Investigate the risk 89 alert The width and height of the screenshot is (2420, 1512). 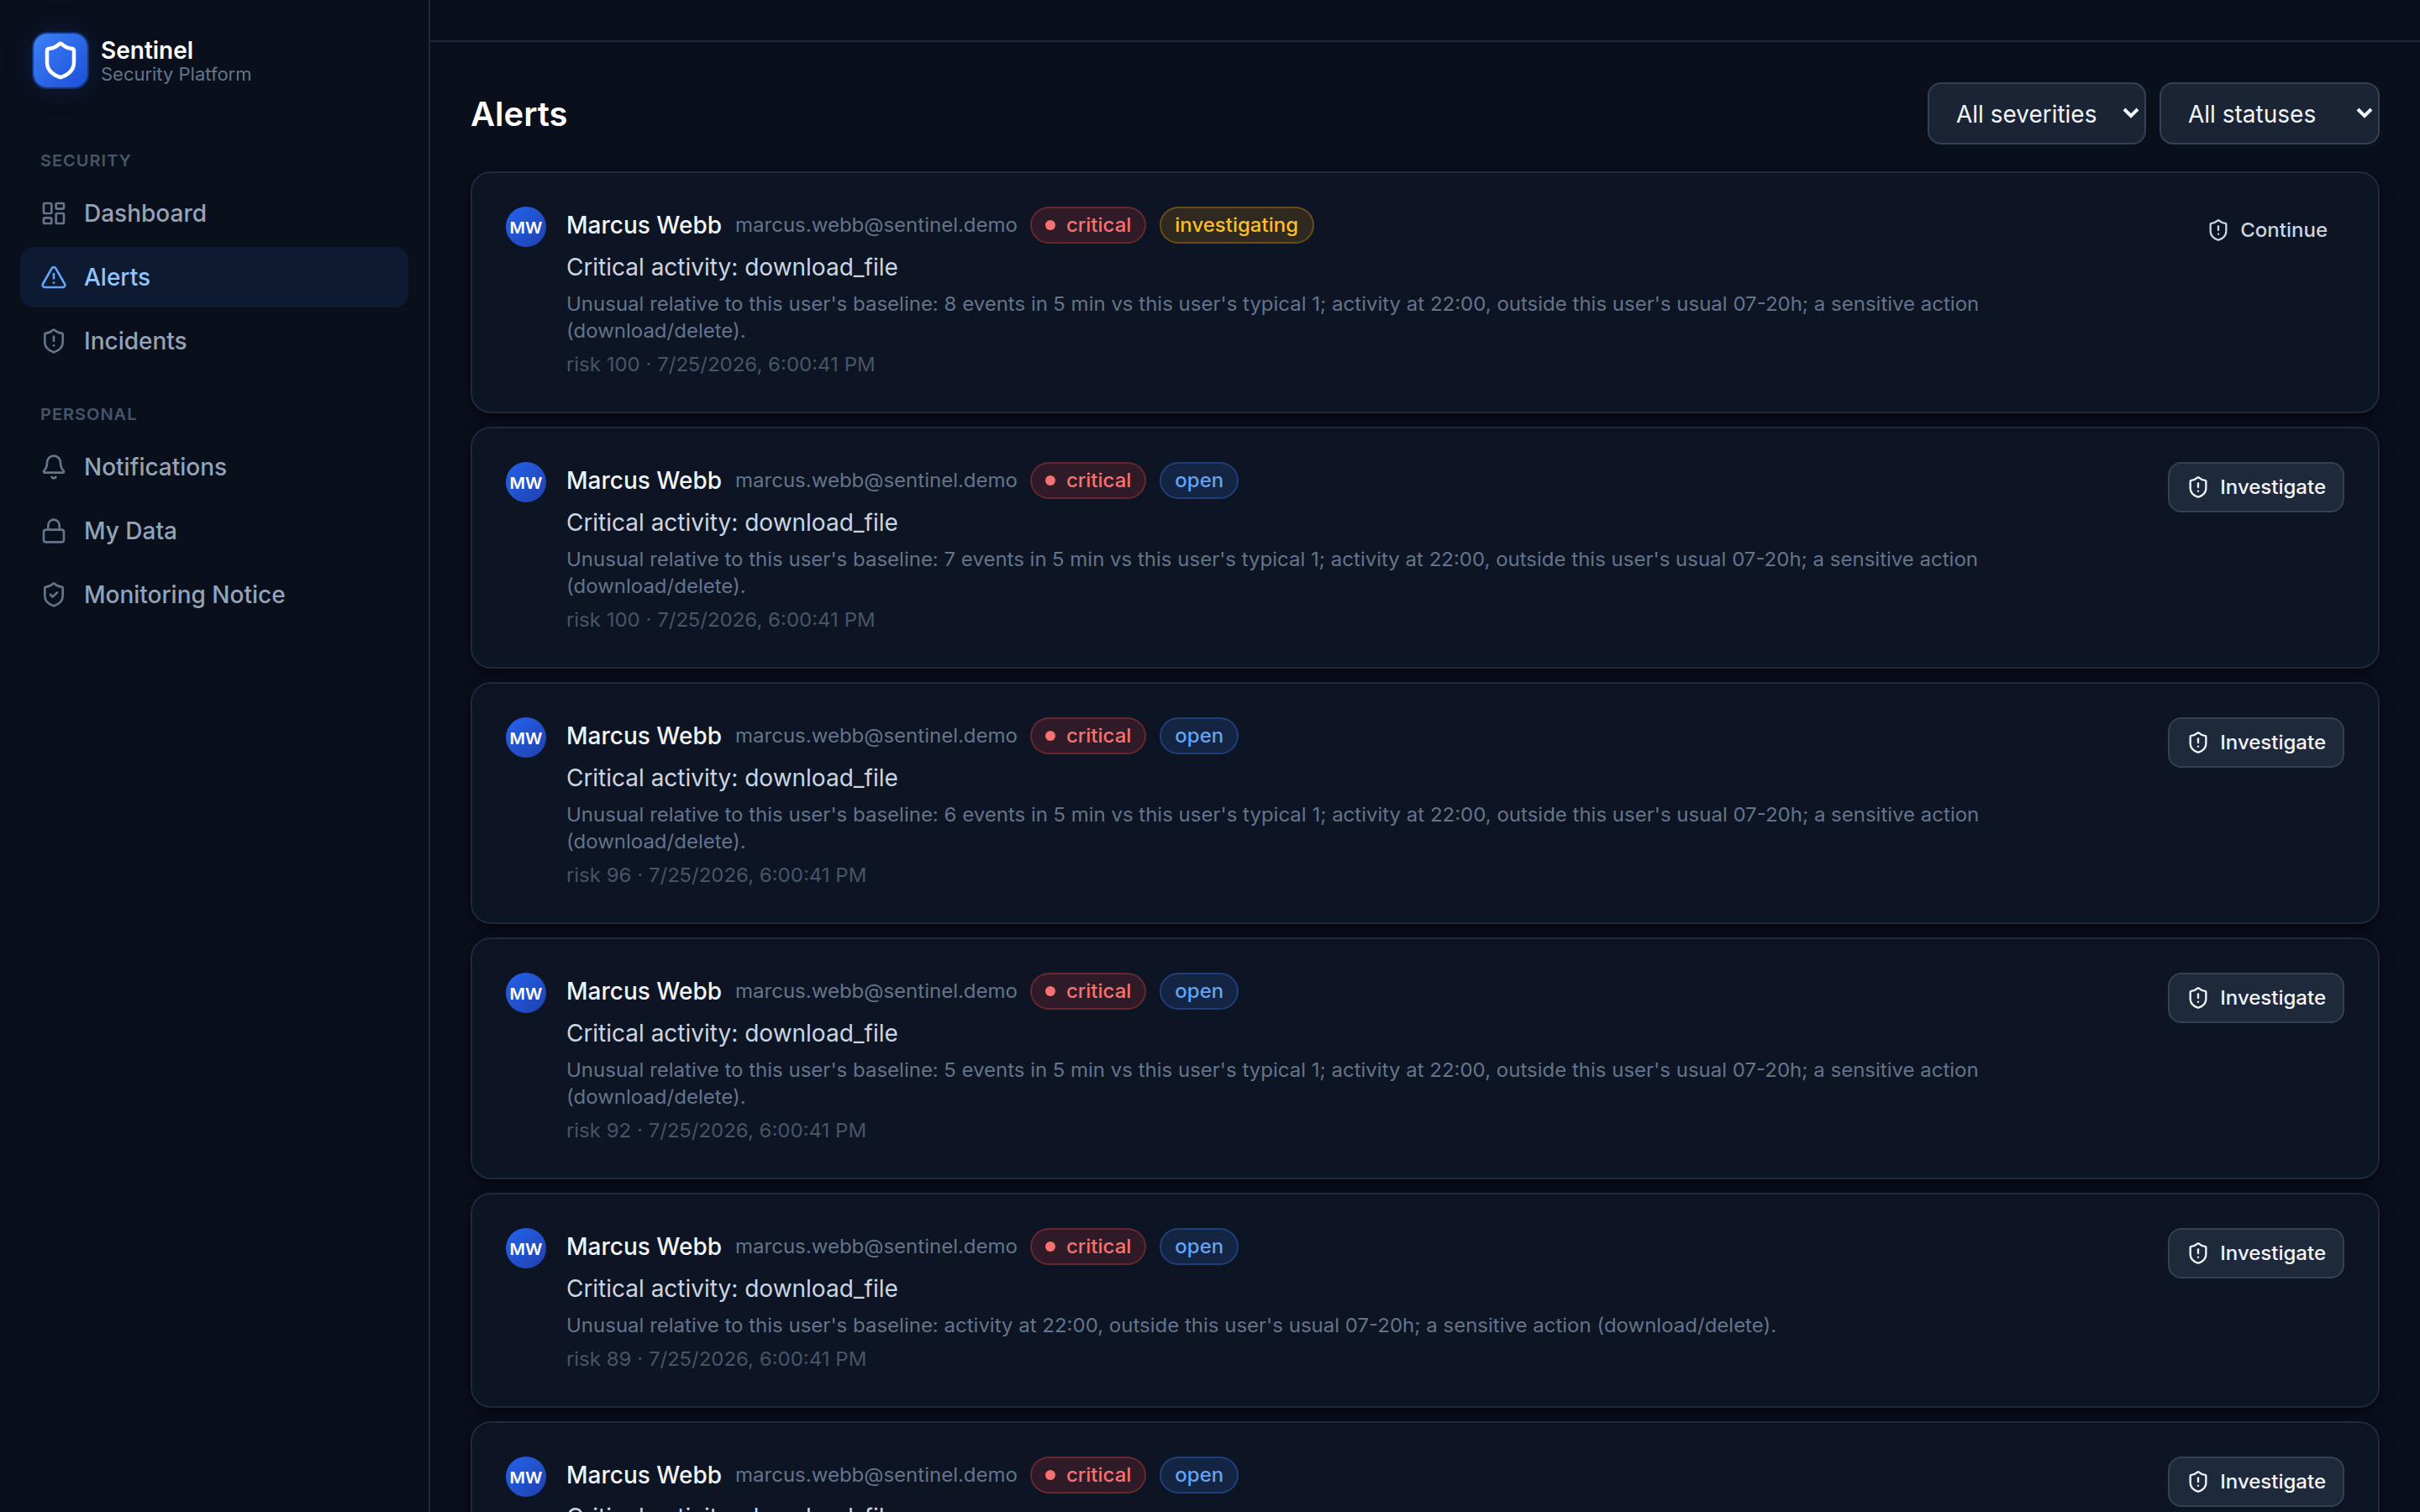tap(2255, 1253)
